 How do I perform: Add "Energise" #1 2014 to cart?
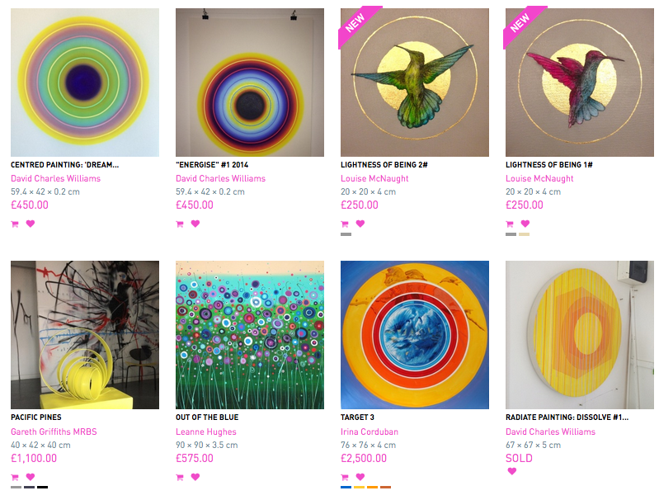coord(180,224)
